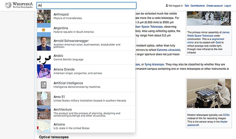Image resolution: width=236 pixels, height=139 pixels.
Task: Choose the Artificial intelligence suggestion text
Action: click(68, 83)
